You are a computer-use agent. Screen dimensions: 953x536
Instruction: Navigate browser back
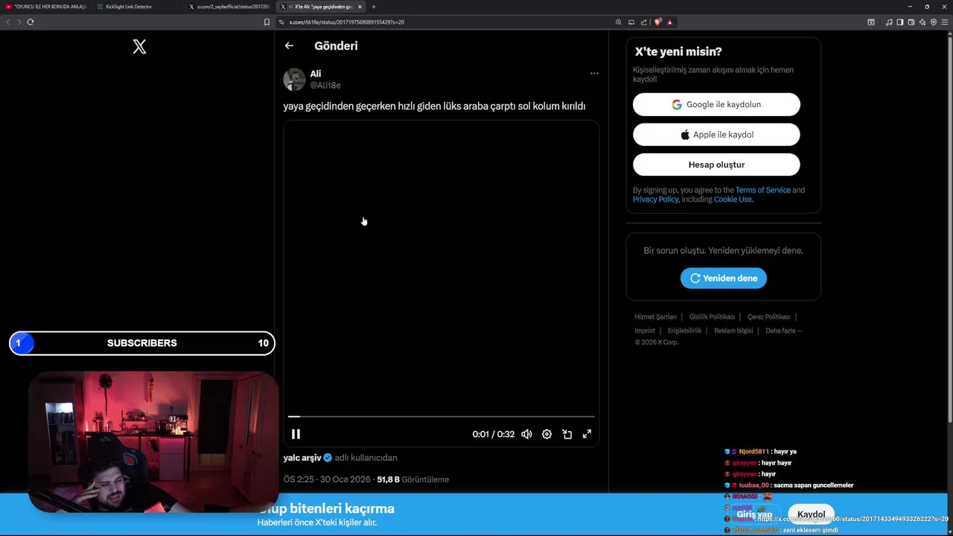pyautogui.click(x=8, y=22)
